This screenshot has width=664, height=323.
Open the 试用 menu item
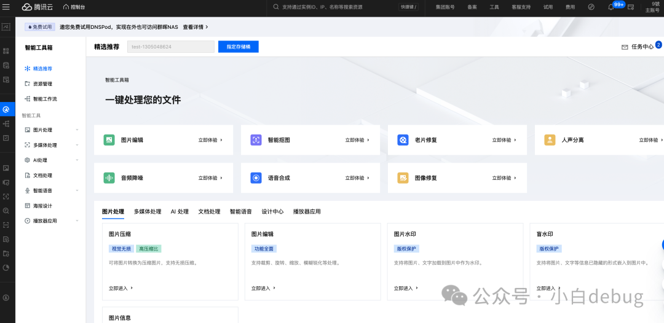pos(548,7)
